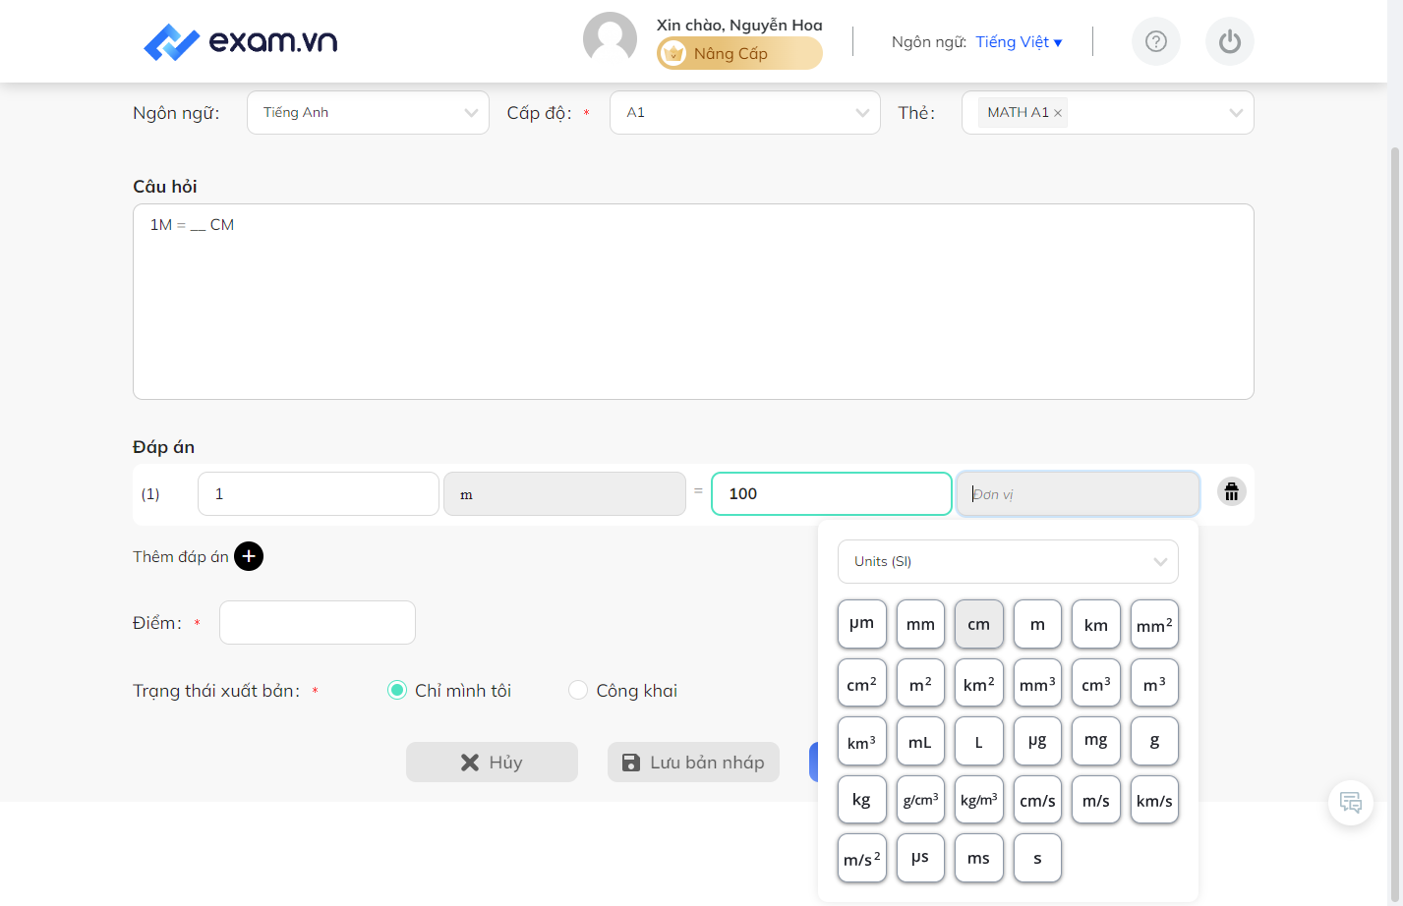1403x906 pixels.
Task: Click the power logout icon
Action: point(1230,41)
